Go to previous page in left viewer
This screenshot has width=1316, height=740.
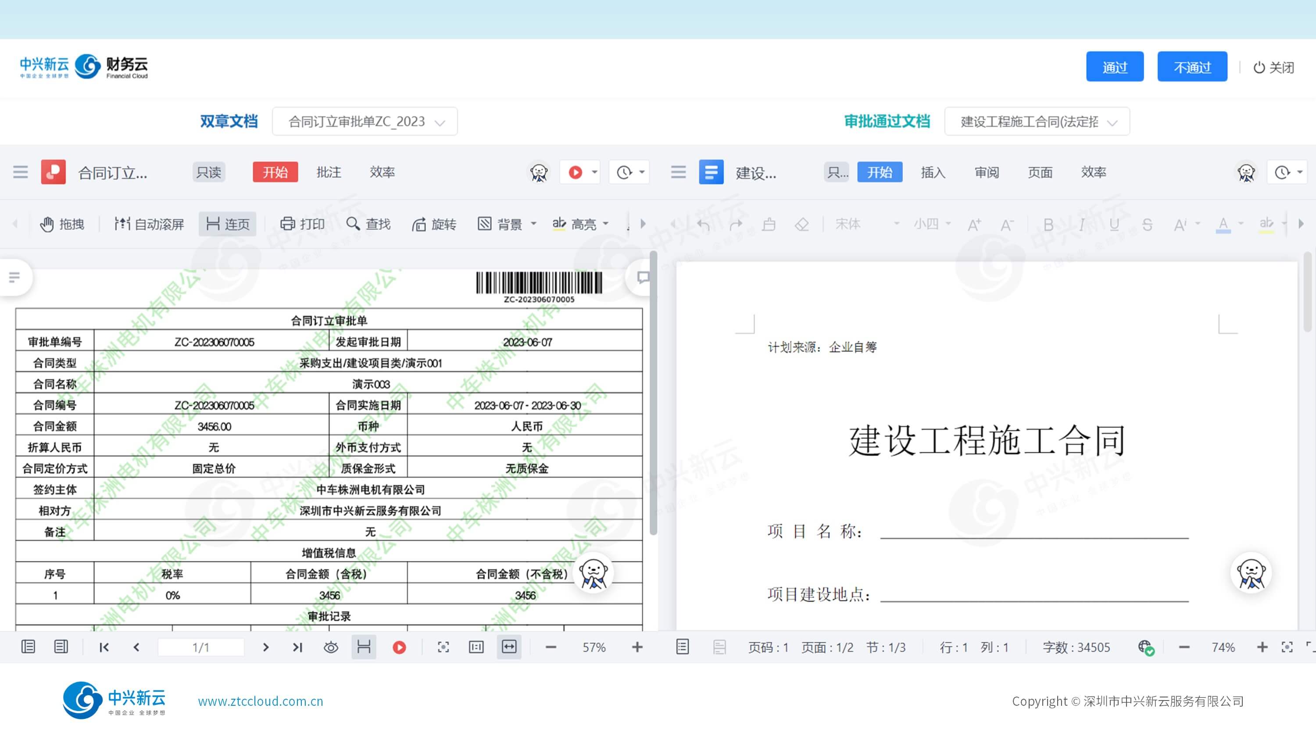click(136, 647)
